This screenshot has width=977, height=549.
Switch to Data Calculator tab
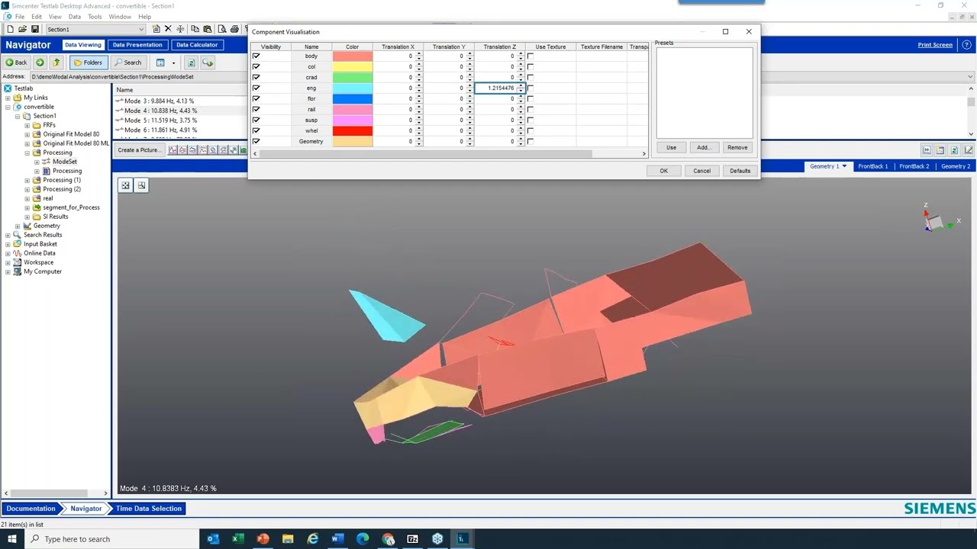click(197, 45)
